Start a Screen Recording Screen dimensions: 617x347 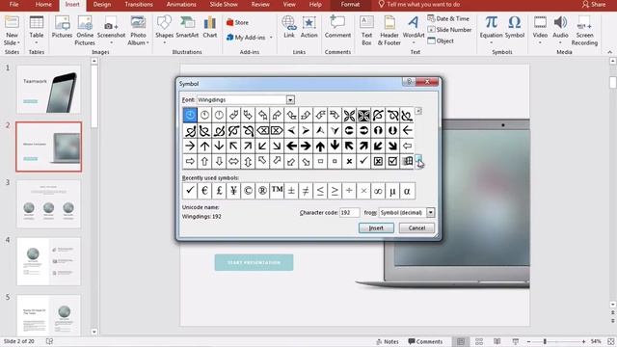[584, 31]
